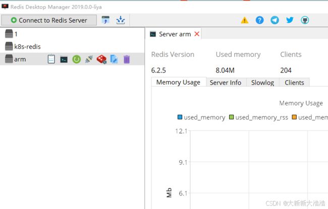328x209 pixels.
Task: Open the import connections icon
Action: pos(105,20)
